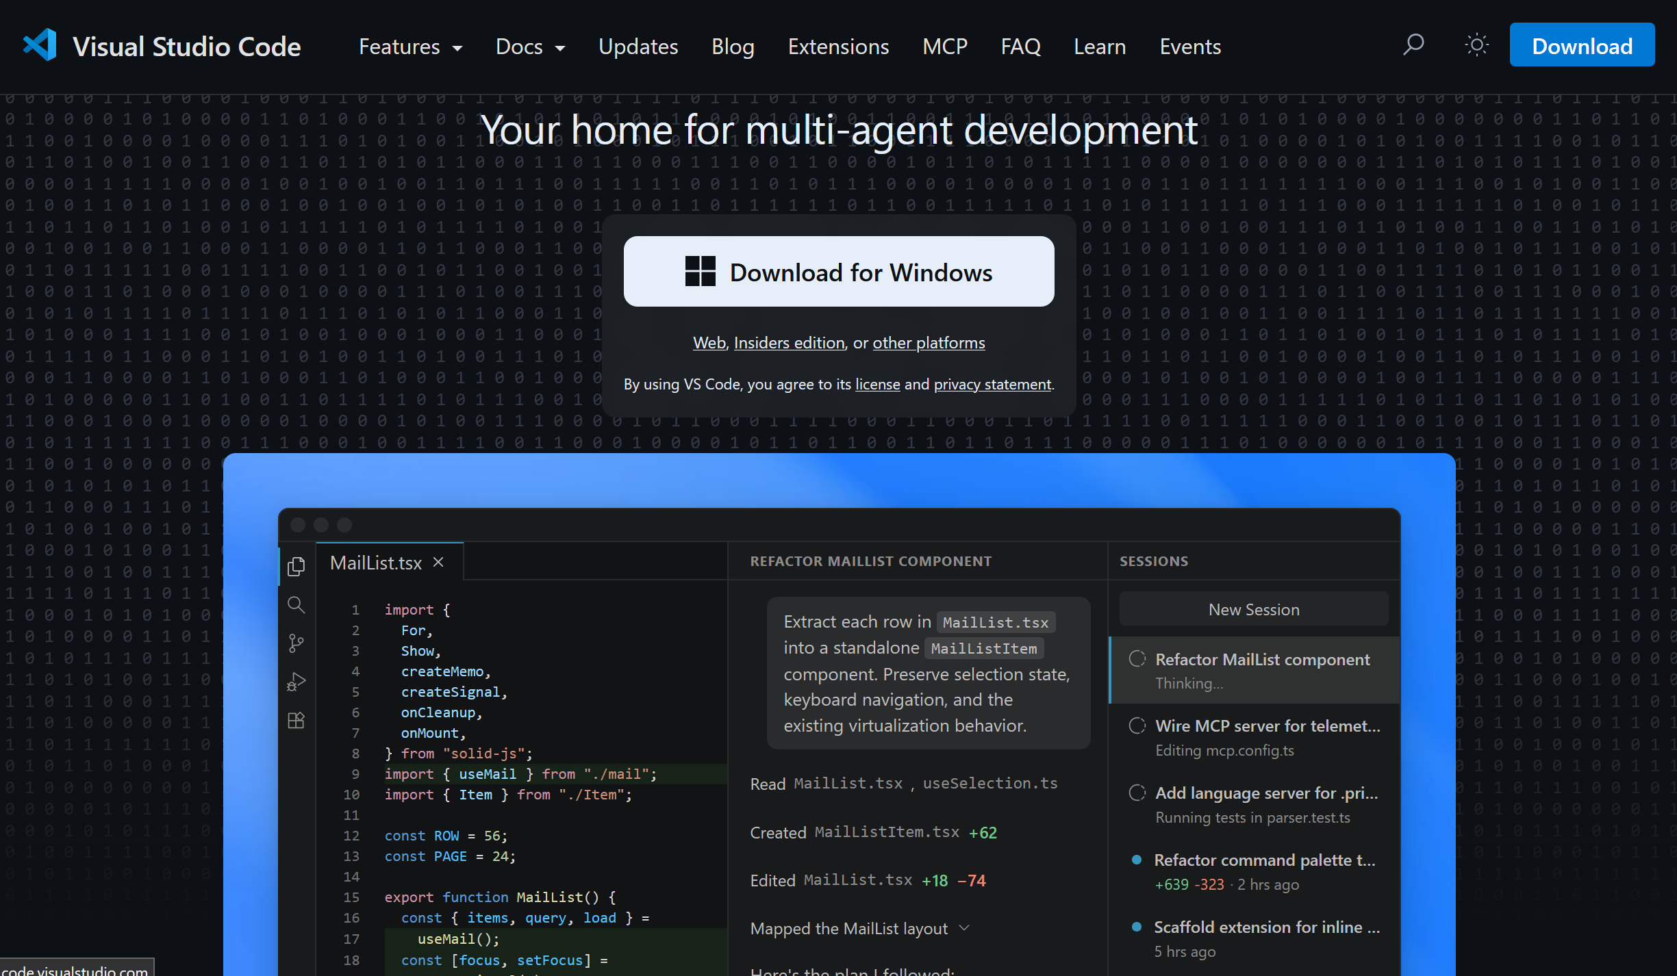The width and height of the screenshot is (1677, 976).
Task: Click the Windows logo in download button
Action: coord(700,272)
